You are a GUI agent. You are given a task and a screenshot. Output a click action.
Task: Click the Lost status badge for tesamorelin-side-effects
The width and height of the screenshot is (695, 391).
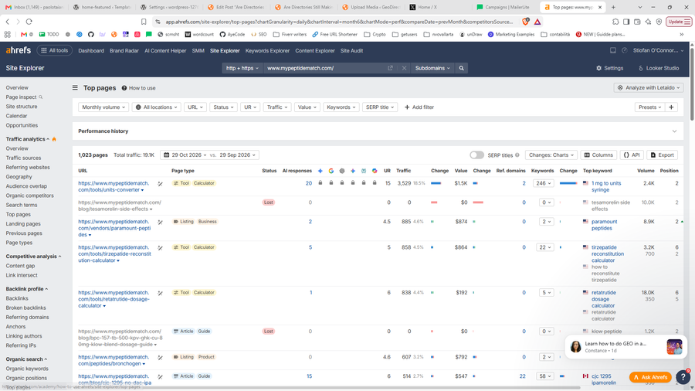coord(268,202)
